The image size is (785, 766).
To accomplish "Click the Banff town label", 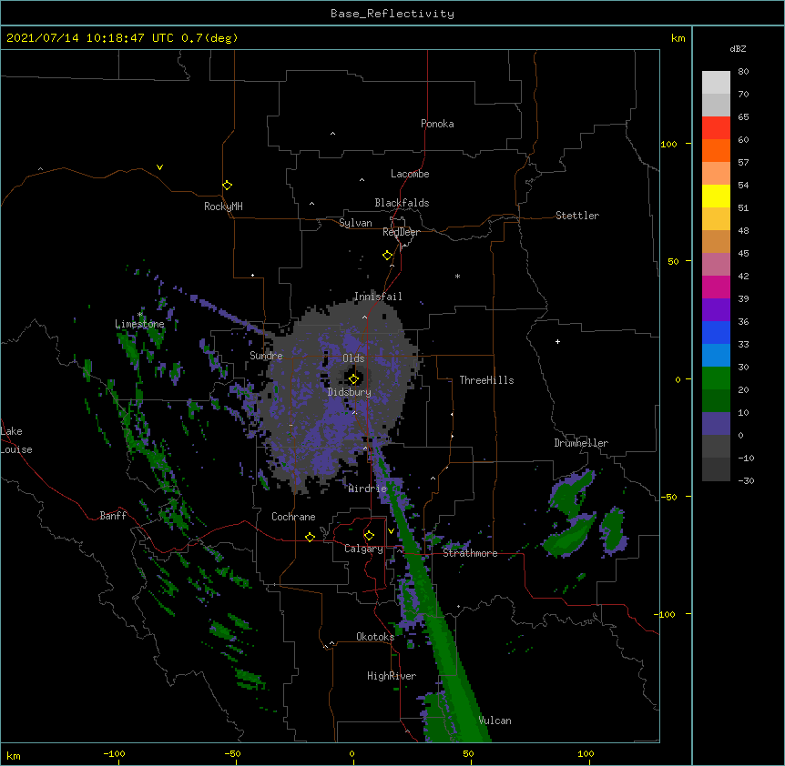I will click(x=113, y=516).
